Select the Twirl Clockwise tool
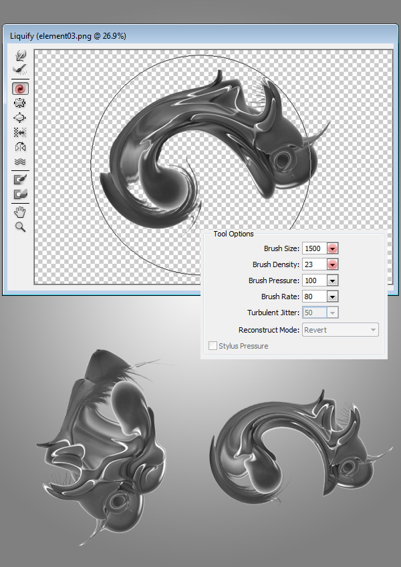 coord(20,88)
